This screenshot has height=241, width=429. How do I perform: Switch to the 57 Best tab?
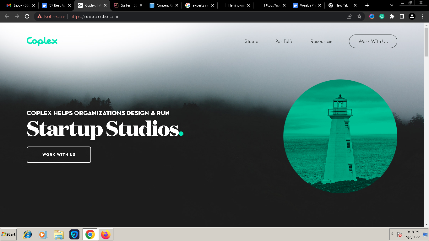pos(56,5)
